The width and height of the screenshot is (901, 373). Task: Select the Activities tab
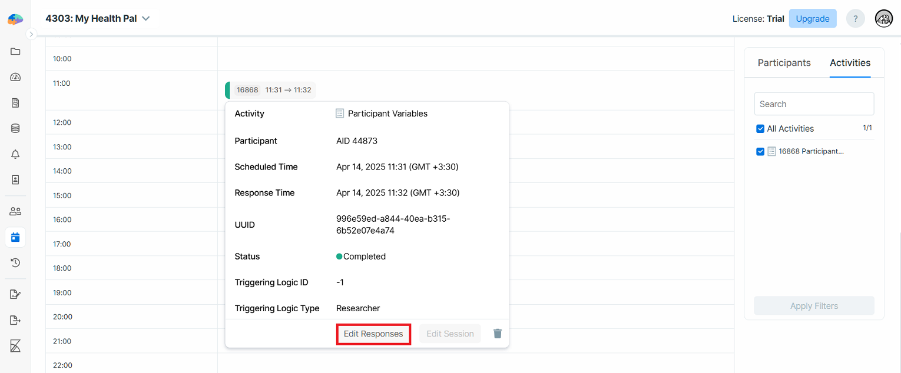coord(850,63)
